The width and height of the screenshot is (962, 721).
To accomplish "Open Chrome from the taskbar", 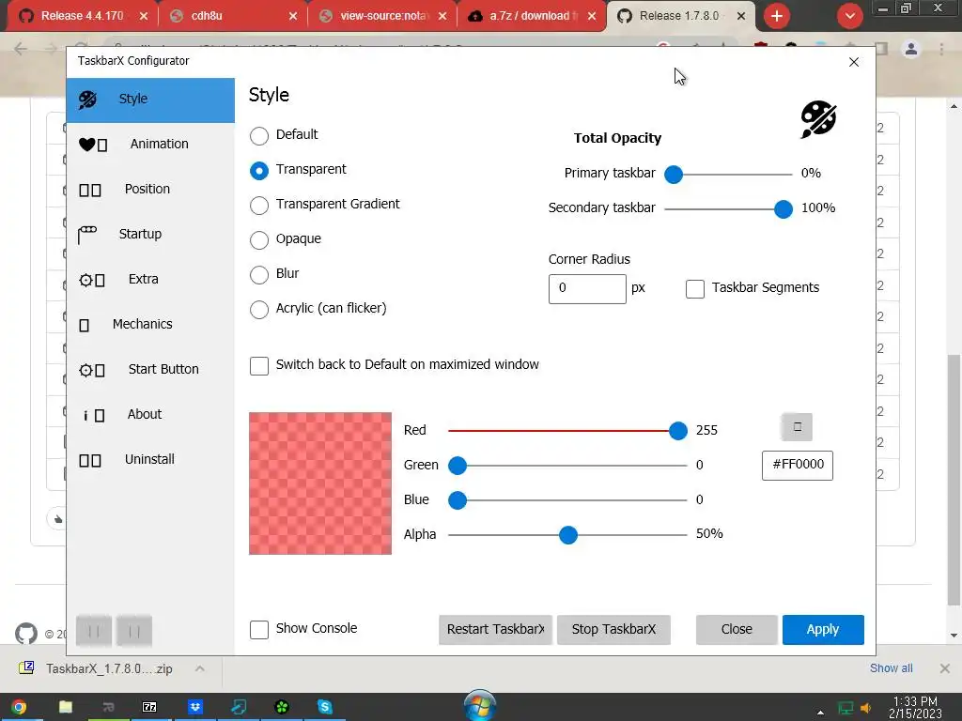I will pyautogui.click(x=19, y=708).
